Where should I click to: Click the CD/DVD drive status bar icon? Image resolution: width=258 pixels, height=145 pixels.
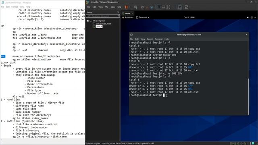tap(235, 143)
